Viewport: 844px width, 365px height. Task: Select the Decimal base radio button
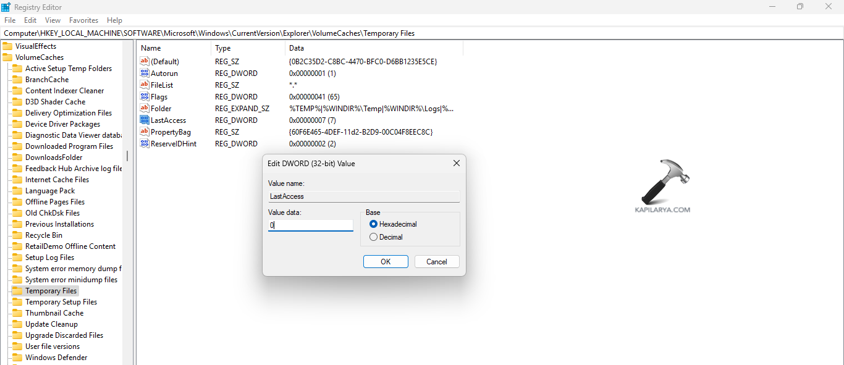373,237
